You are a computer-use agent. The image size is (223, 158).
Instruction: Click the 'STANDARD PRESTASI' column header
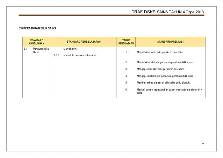pyautogui.click(x=170, y=42)
